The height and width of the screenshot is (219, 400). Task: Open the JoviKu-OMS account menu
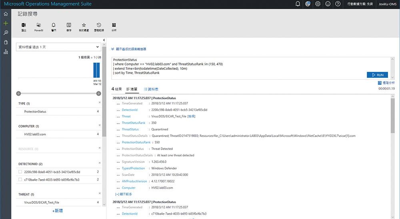(388, 4)
